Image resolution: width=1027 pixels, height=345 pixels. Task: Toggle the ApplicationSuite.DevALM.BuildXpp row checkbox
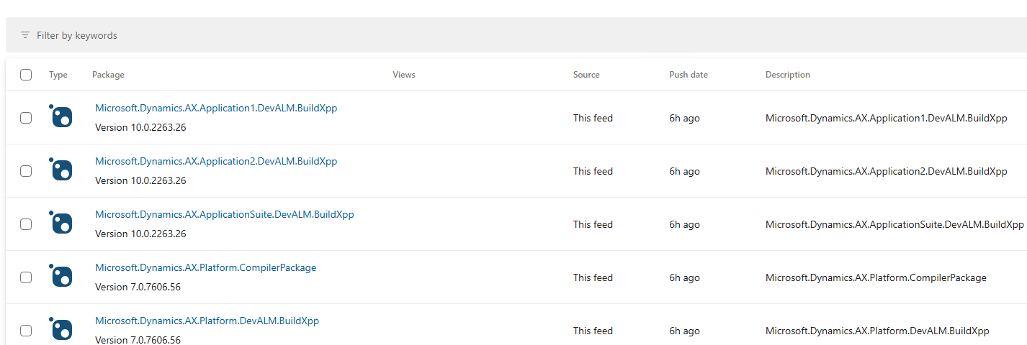(26, 224)
